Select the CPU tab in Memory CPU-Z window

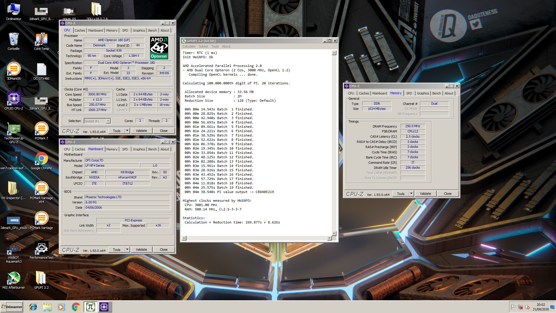351,93
